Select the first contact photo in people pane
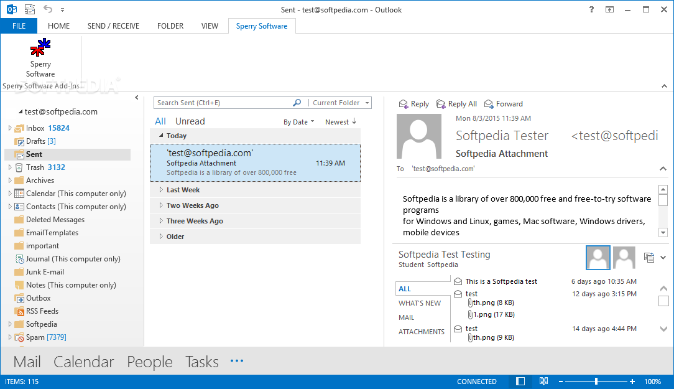Screen dimensions: 674x389 point(598,258)
